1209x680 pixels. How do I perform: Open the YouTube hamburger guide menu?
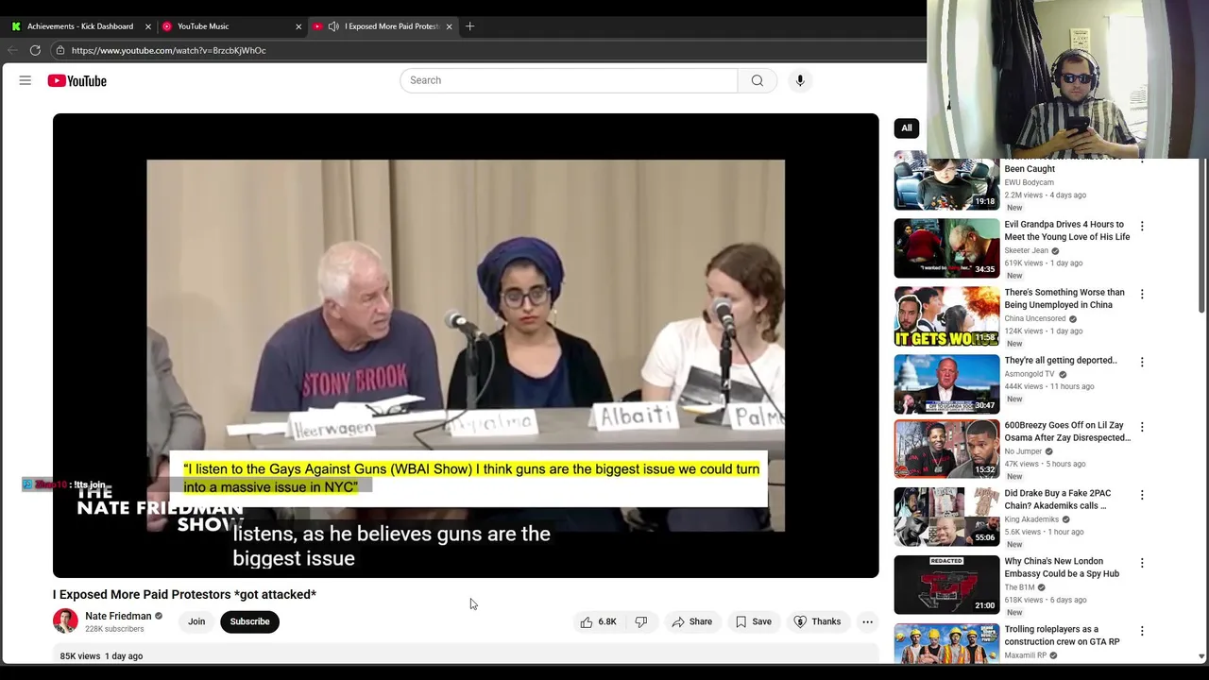(26, 80)
